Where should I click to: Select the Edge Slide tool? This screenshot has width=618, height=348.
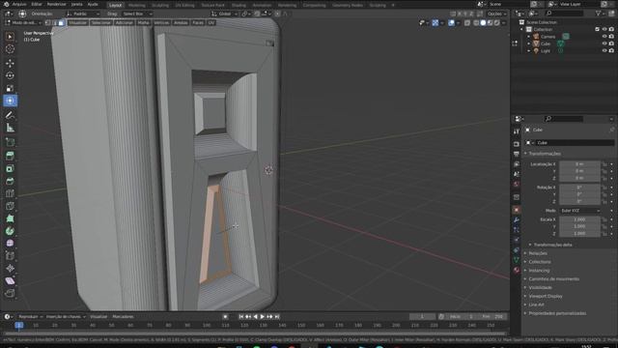point(10,256)
